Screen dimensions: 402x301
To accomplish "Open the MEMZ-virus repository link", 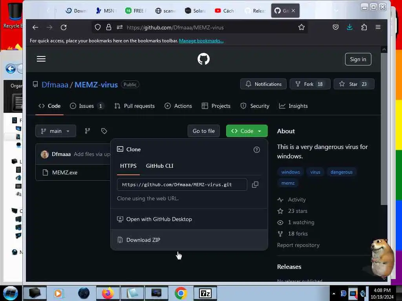I will click(x=96, y=85).
